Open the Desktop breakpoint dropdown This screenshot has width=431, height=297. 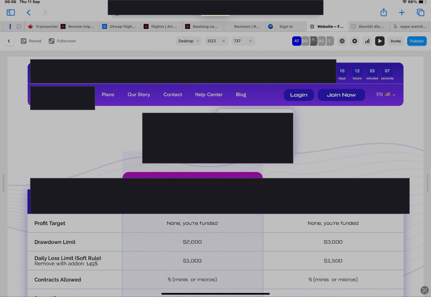tap(189, 41)
